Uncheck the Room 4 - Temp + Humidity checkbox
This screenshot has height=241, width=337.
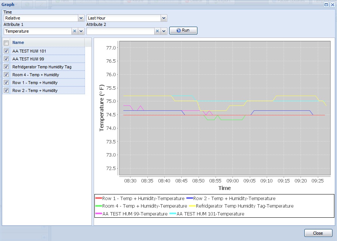click(6, 75)
